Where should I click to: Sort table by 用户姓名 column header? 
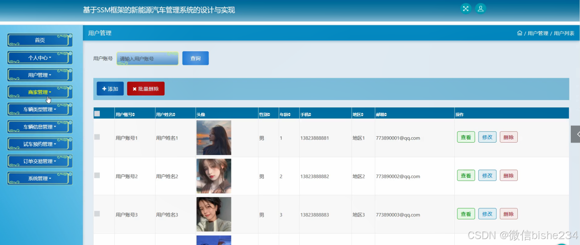coord(166,114)
